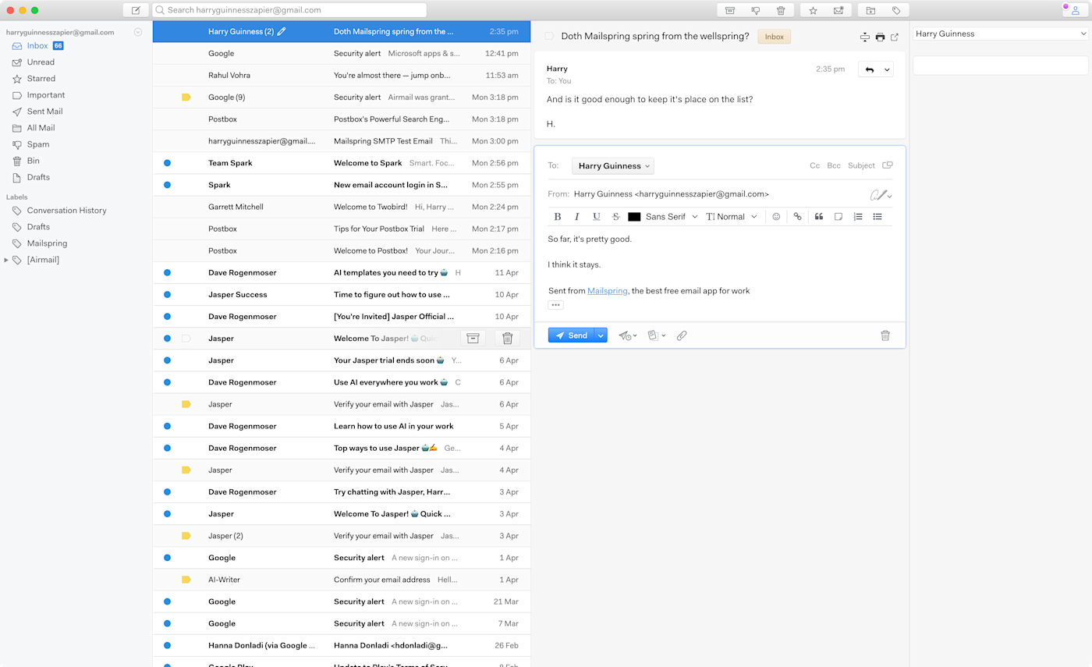This screenshot has width=1092, height=667.
Task: Open the move-to-folder toolbar icon
Action: click(870, 10)
